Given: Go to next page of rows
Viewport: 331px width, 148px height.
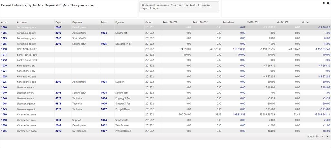Looking at the screenshot, I should coord(327,137).
